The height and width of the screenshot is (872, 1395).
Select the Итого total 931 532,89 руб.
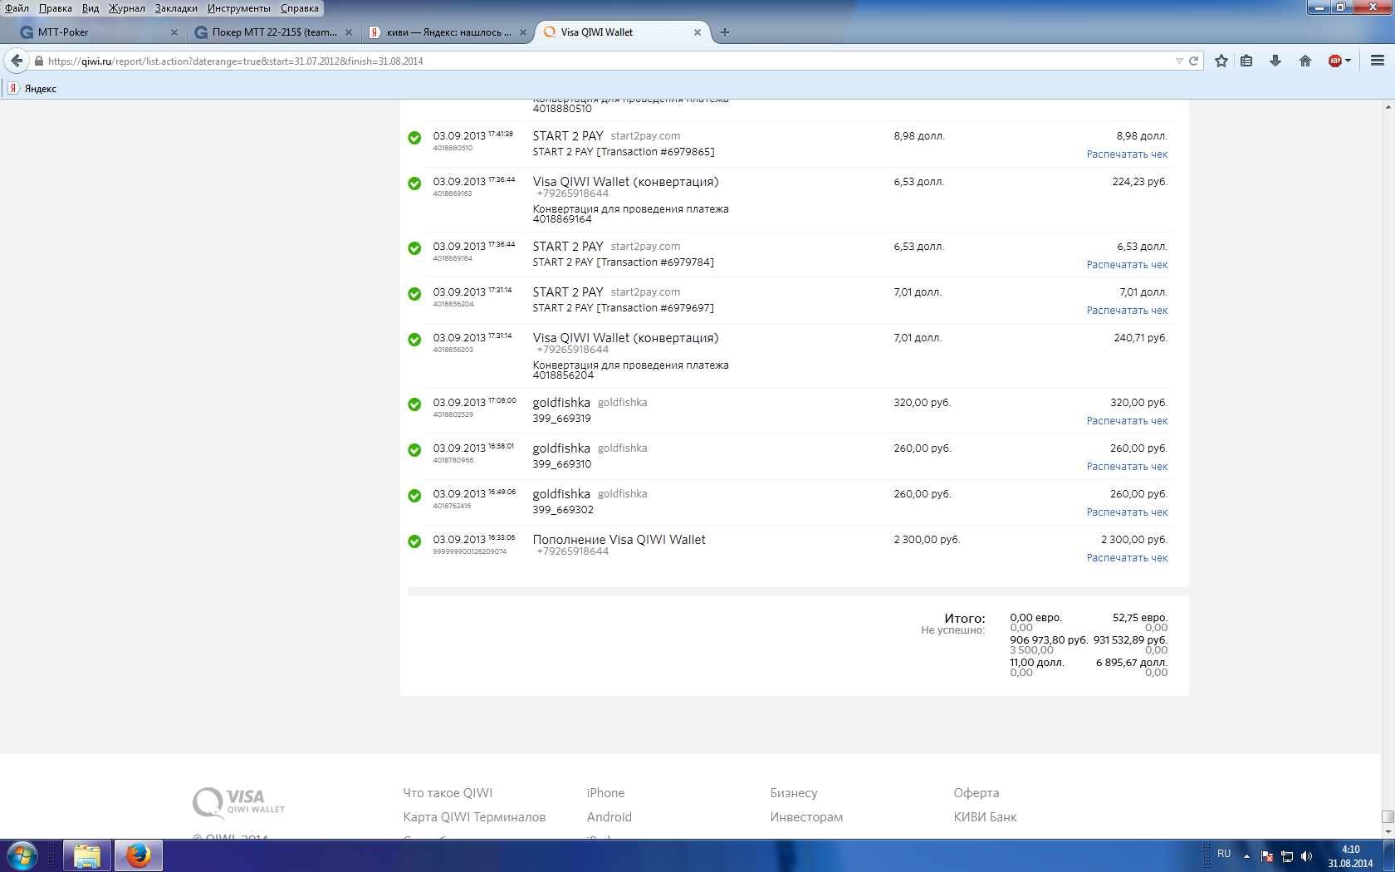1130,640
